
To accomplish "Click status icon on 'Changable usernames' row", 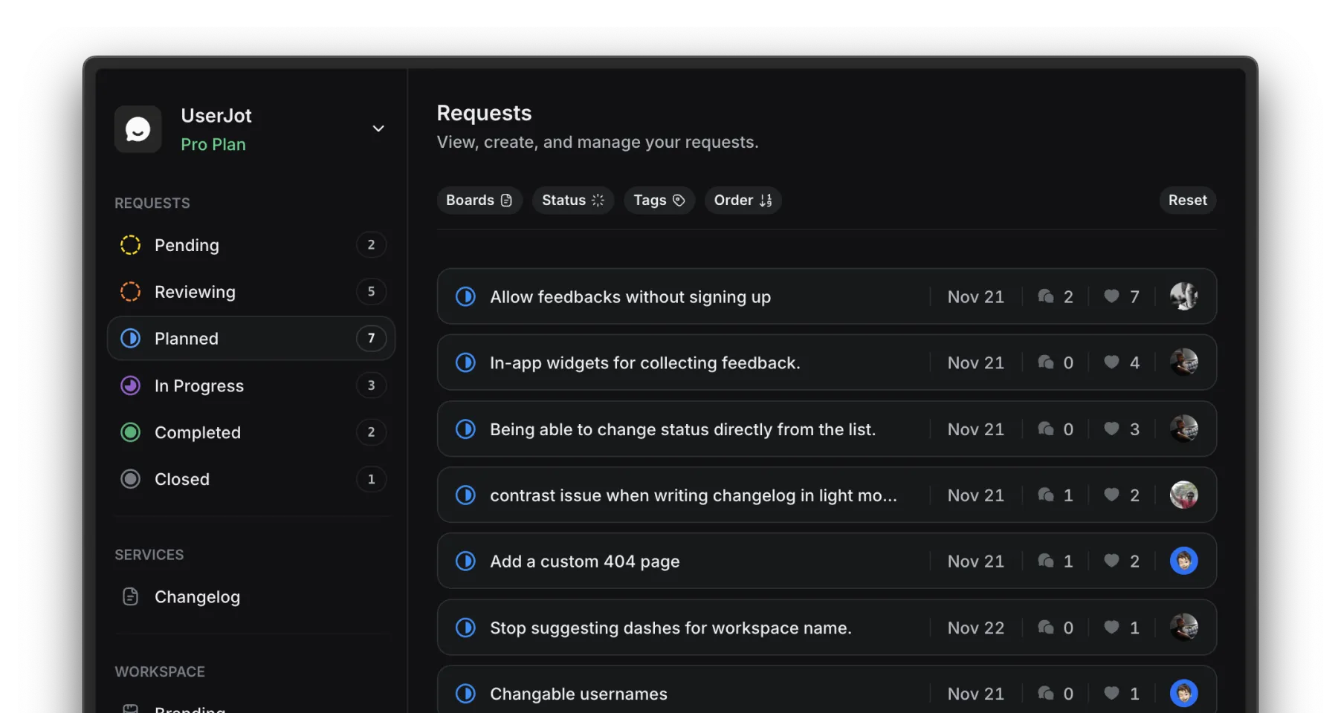I will 466,694.
